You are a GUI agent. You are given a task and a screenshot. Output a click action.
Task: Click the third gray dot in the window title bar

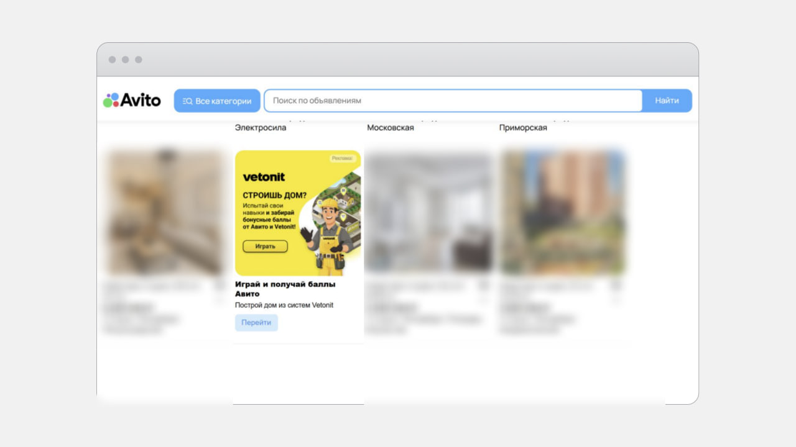[x=139, y=60]
